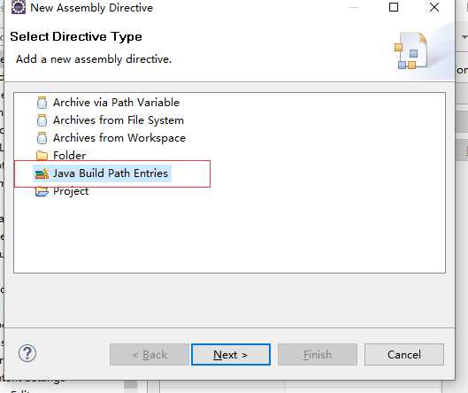Click the jar icon for Archive via Path Variable

[x=42, y=103]
